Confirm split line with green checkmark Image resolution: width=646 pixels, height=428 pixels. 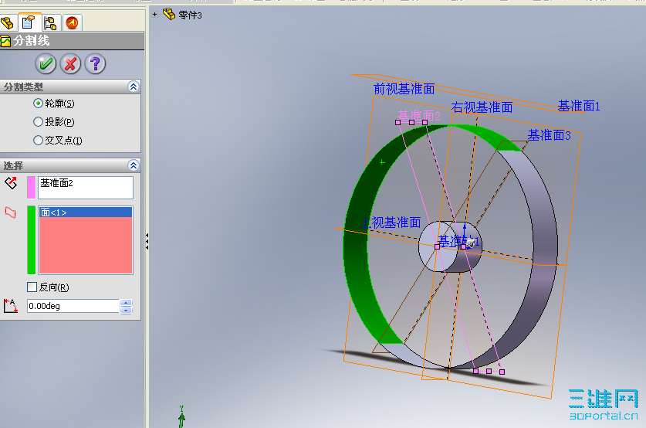(x=46, y=64)
